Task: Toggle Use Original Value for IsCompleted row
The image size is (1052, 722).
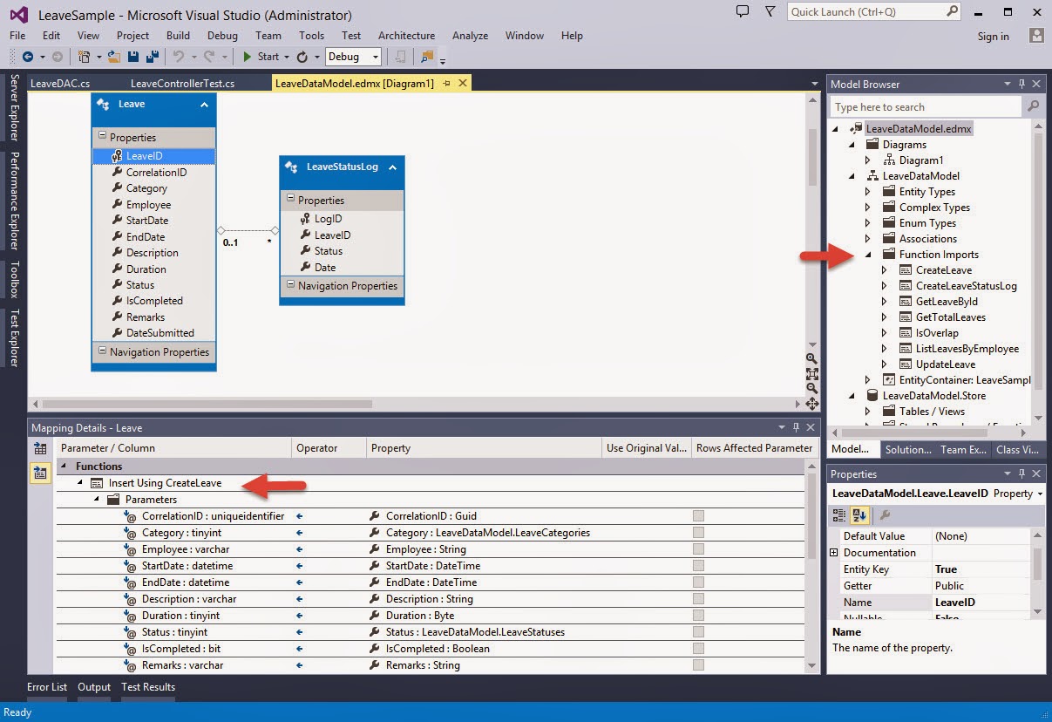Action: [698, 649]
